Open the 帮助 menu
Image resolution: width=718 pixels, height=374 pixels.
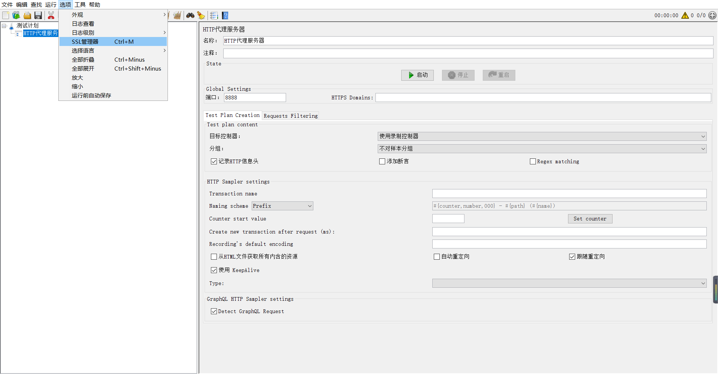95,4
